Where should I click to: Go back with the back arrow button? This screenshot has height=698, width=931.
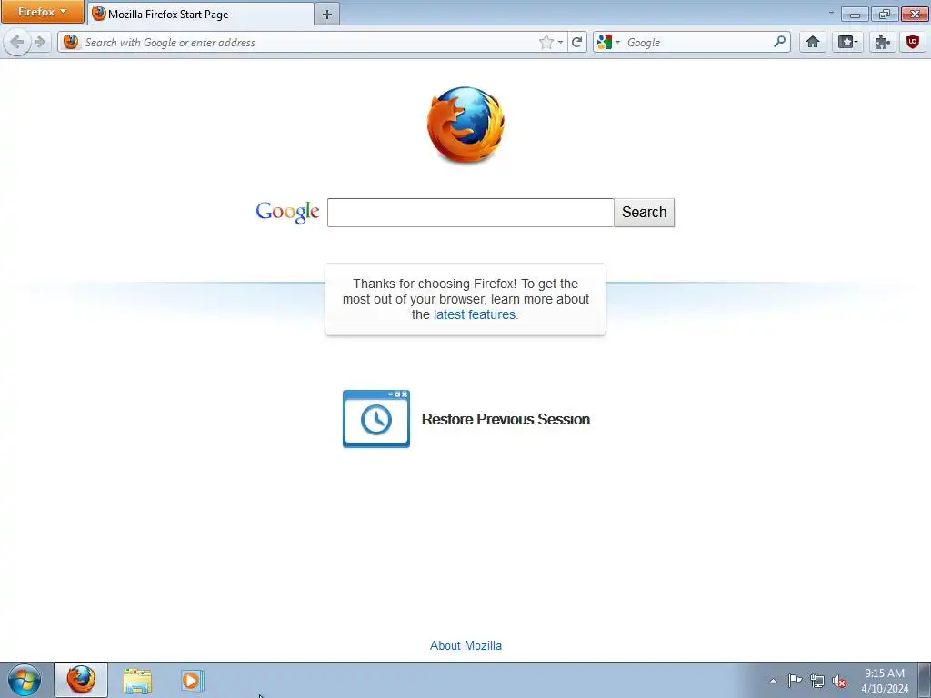(17, 42)
